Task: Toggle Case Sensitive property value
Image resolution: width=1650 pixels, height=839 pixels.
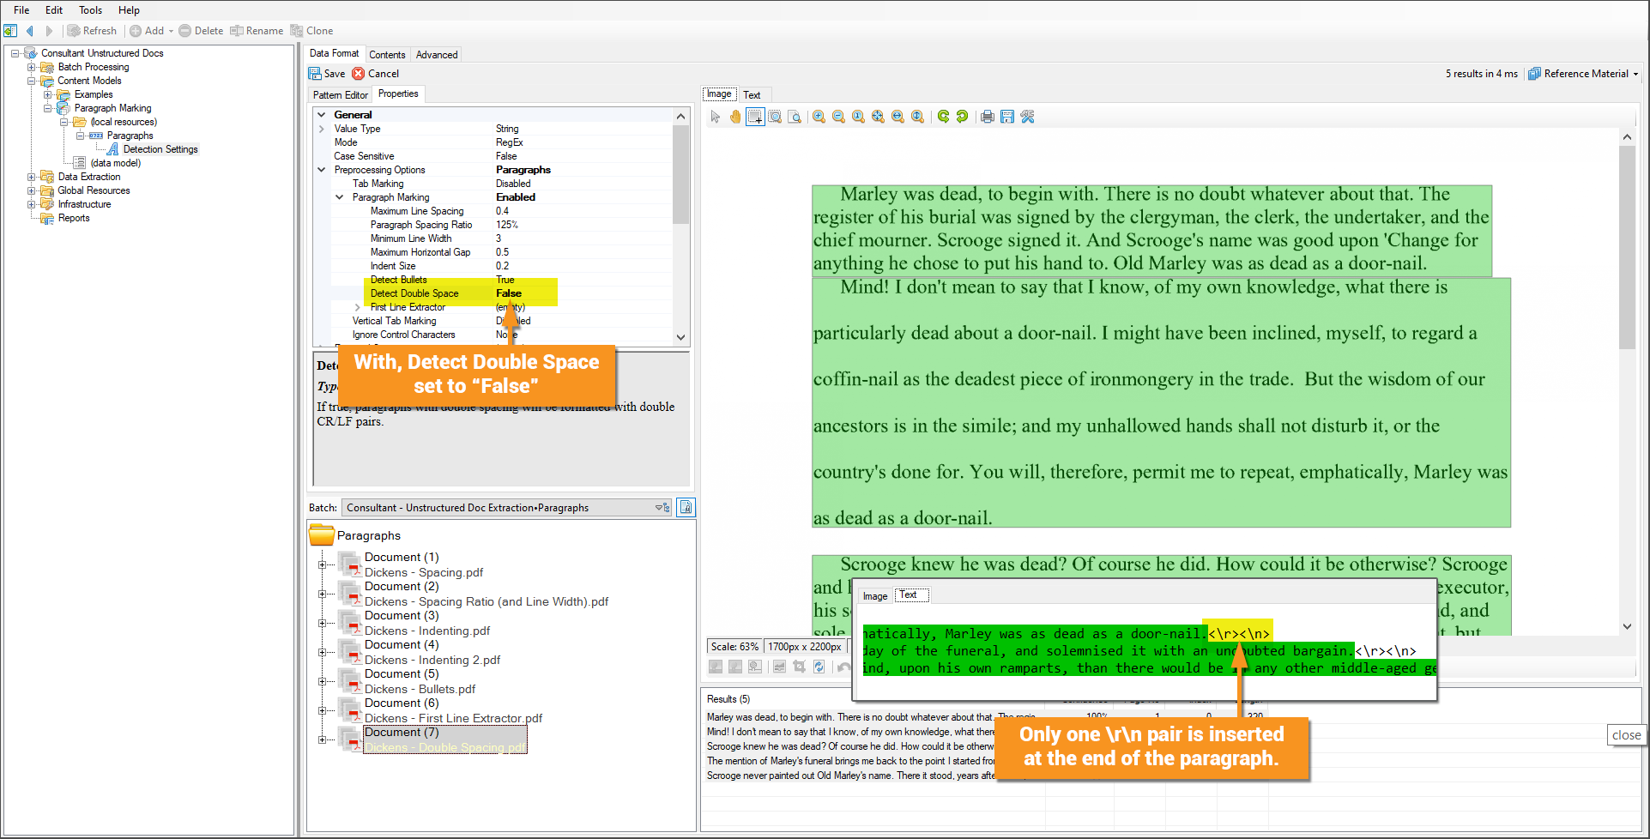Action: [x=506, y=156]
